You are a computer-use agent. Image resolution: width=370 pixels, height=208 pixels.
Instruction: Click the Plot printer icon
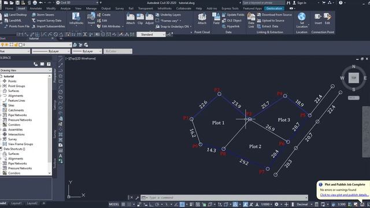[x=35, y=2]
